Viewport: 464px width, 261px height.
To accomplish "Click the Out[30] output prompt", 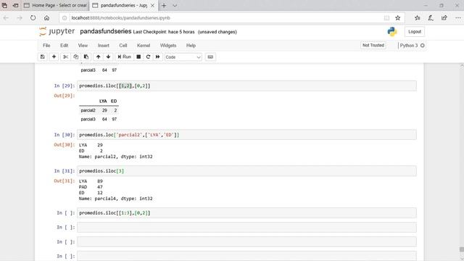I will (65, 145).
